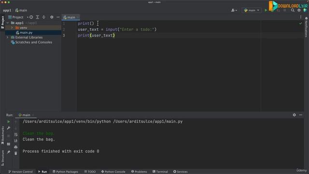The height and width of the screenshot is (174, 309).
Task: Run main with the green toolbar play button
Action: pyautogui.click(x=266, y=10)
